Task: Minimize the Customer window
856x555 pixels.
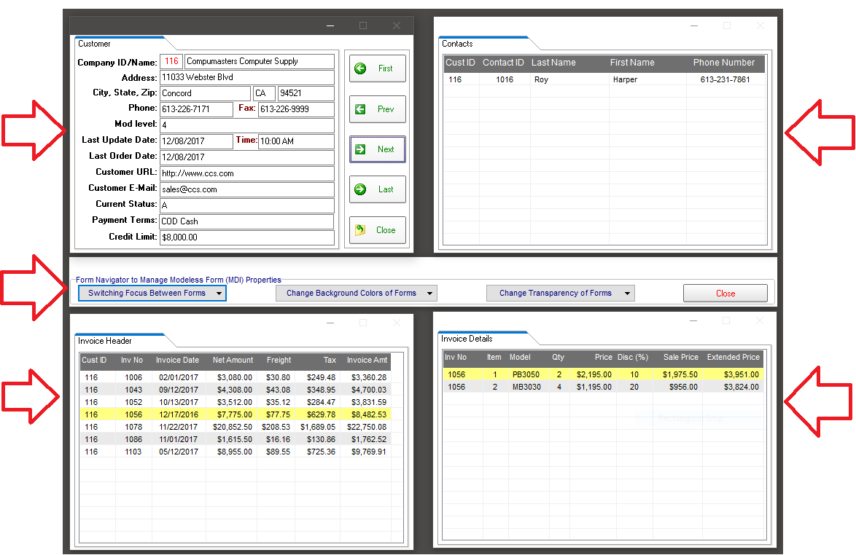Action: coord(330,25)
